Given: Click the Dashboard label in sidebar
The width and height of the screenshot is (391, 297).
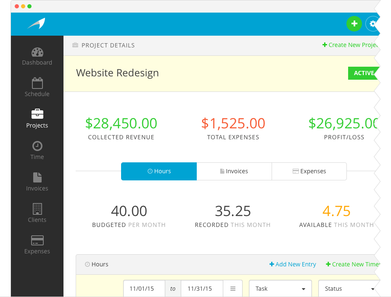Looking at the screenshot, I should pyautogui.click(x=37, y=63).
